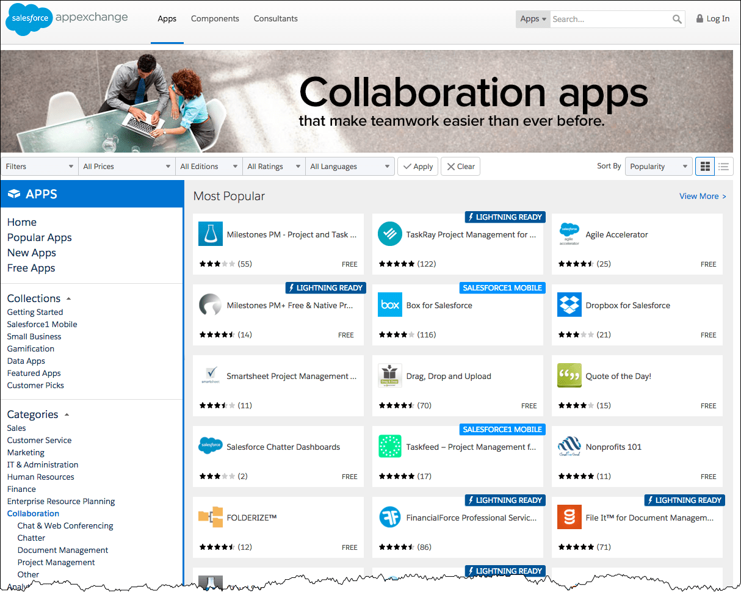741x592 pixels.
Task: Open Popular Apps in the sidebar
Action: pyautogui.click(x=40, y=237)
